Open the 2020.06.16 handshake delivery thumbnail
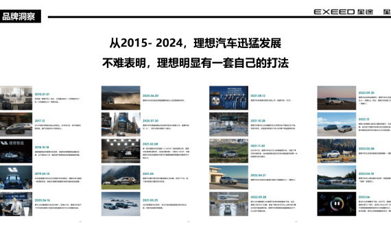The width and height of the screenshot is (391, 247). click(16, 204)
